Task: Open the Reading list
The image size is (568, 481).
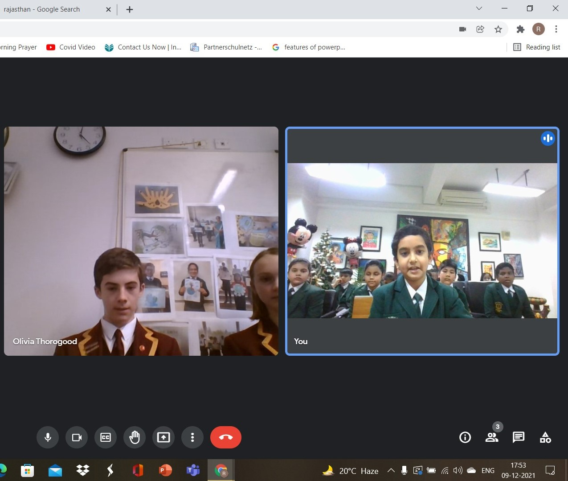Action: [537, 47]
